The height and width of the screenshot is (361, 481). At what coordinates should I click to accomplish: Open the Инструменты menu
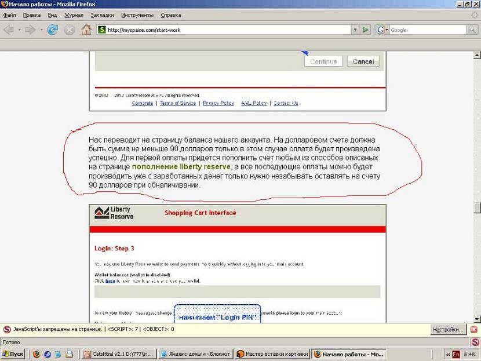point(137,15)
